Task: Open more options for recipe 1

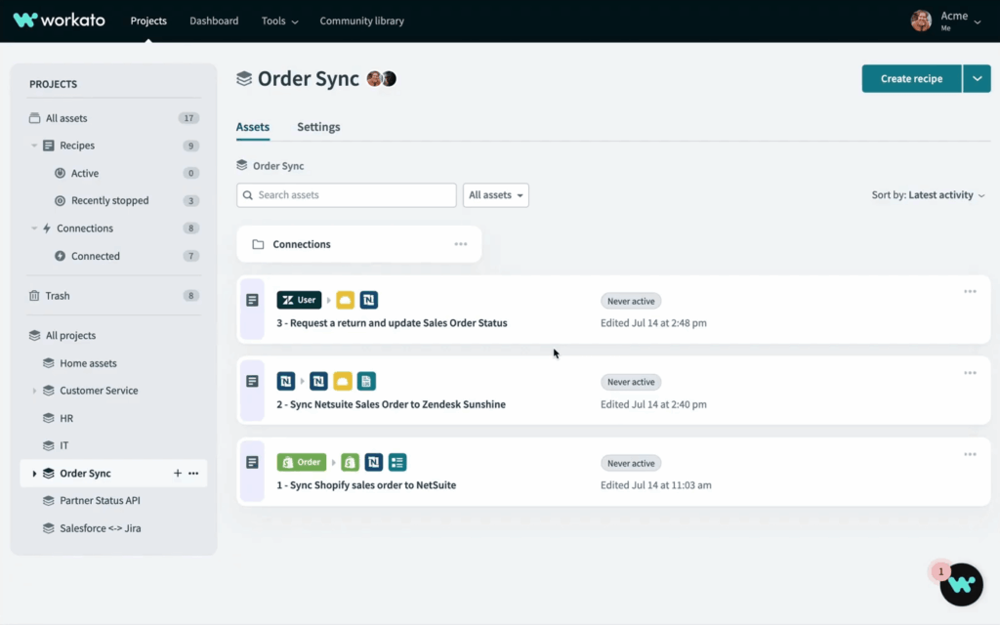Action: pyautogui.click(x=970, y=455)
